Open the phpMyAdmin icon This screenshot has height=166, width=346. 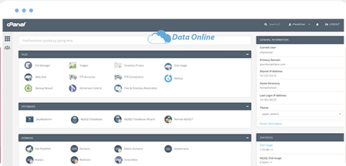tap(30, 119)
